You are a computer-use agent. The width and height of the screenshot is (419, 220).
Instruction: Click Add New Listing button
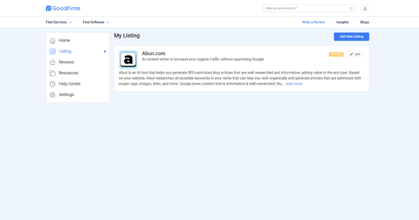(351, 36)
